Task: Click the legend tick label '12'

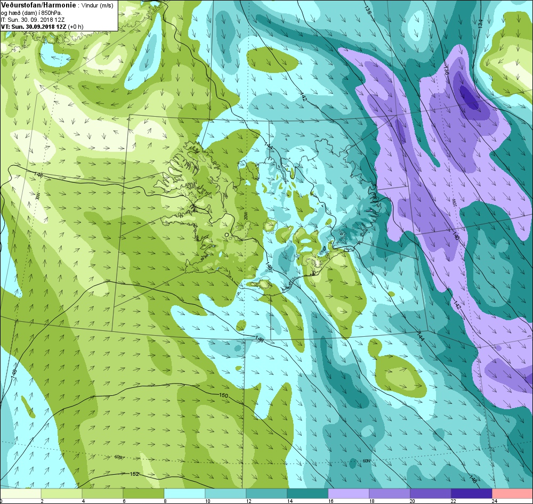Action: (x=249, y=501)
